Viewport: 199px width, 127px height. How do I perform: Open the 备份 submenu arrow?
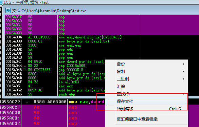(x=183, y=64)
